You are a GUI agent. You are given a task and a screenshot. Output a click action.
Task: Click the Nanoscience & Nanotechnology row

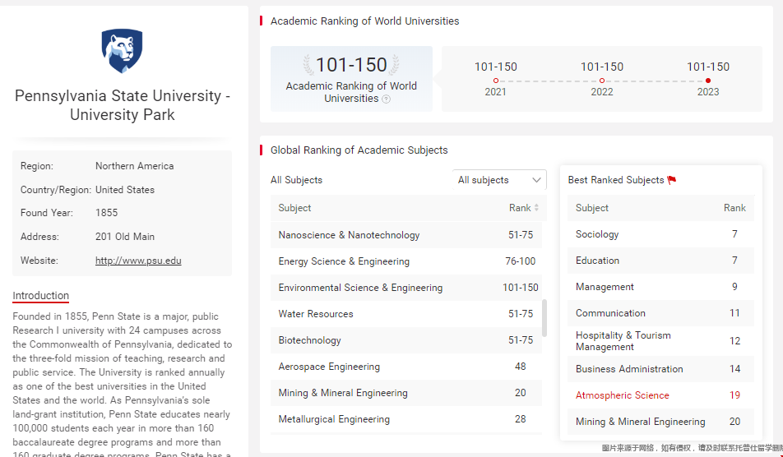(406, 235)
